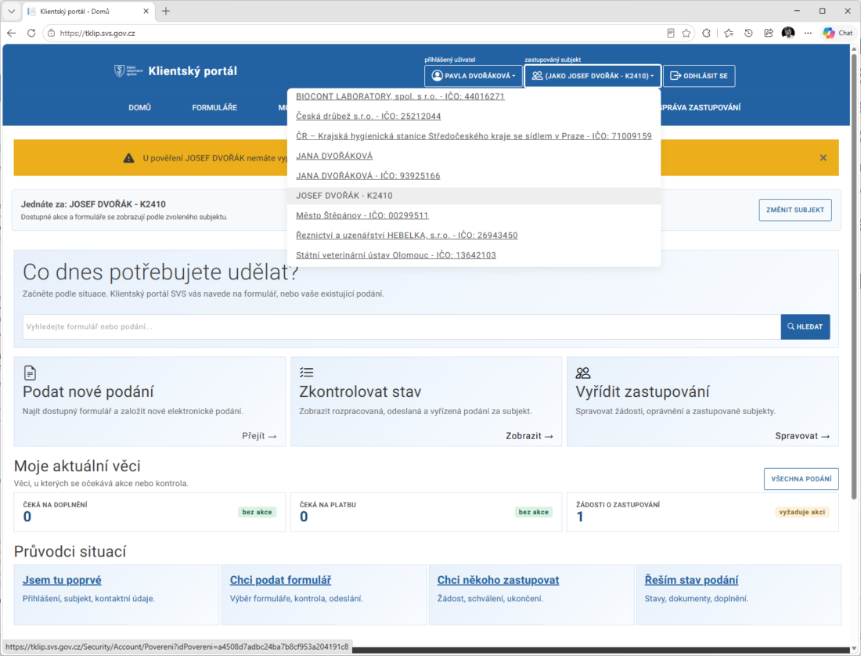Select JOSEF DVOŘÁK - K2410 entry
861x656 pixels.
(x=474, y=196)
